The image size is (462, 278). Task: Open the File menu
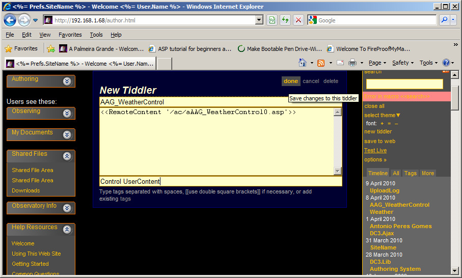click(10, 35)
